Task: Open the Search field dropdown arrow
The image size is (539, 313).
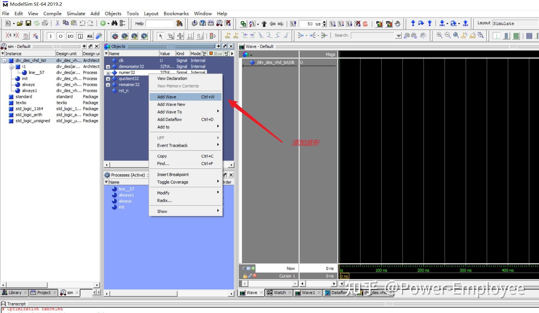Action: click(399, 36)
